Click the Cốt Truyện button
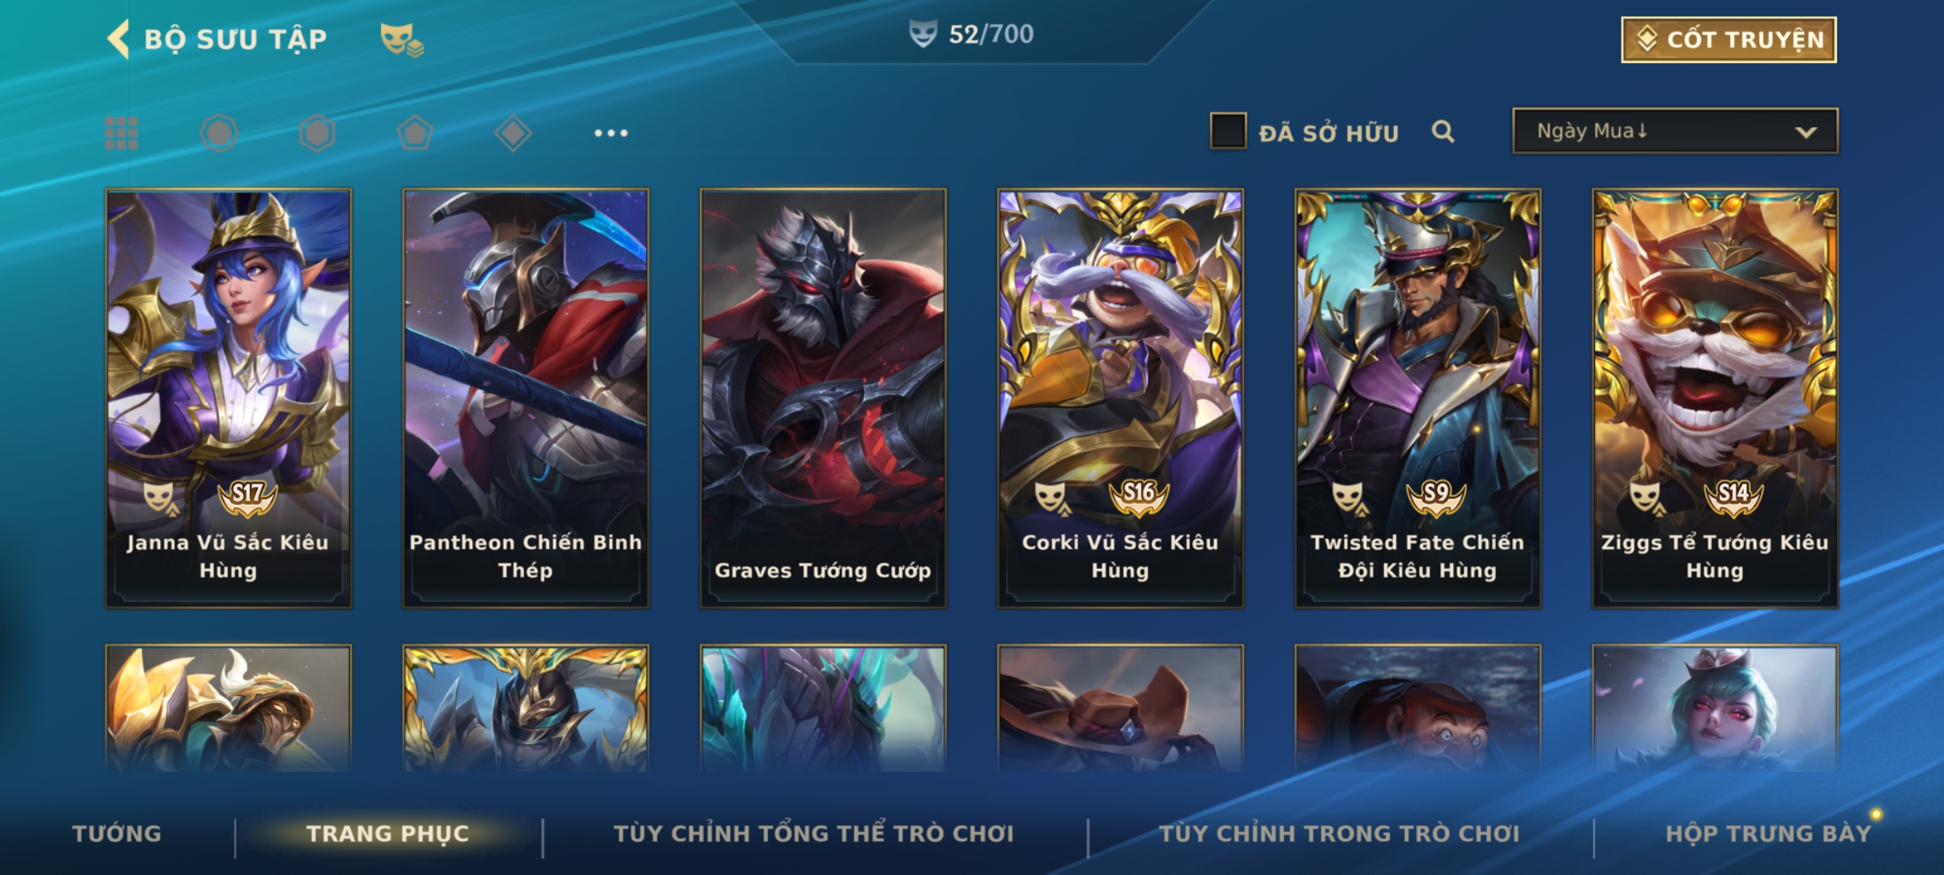Viewport: 1944px width, 875px height. 1729,40
